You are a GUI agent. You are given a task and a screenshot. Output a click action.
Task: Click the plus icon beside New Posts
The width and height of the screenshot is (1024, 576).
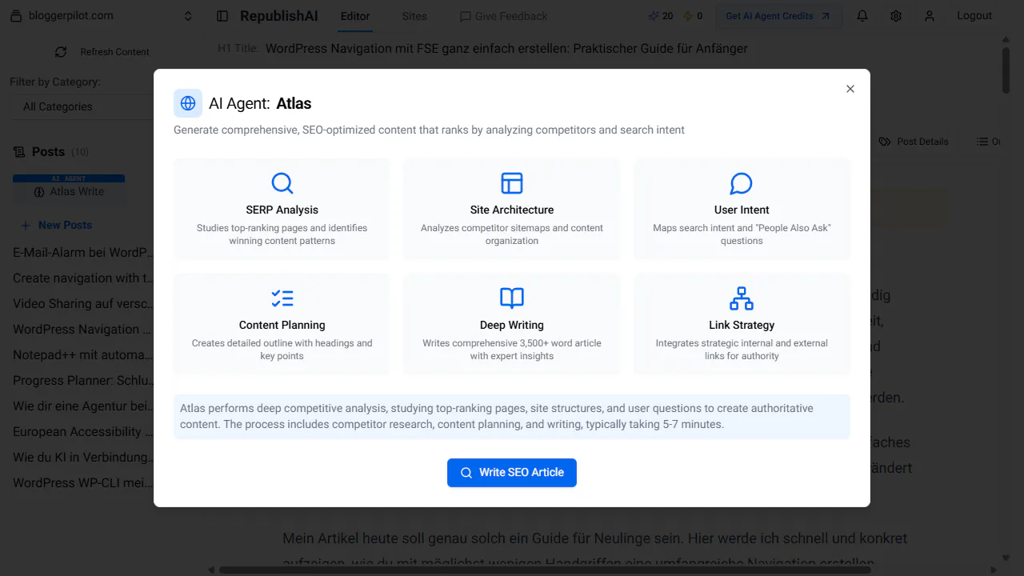coord(26,226)
